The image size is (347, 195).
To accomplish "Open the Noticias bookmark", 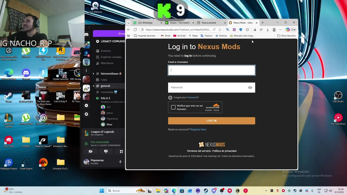I will point(221,36).
